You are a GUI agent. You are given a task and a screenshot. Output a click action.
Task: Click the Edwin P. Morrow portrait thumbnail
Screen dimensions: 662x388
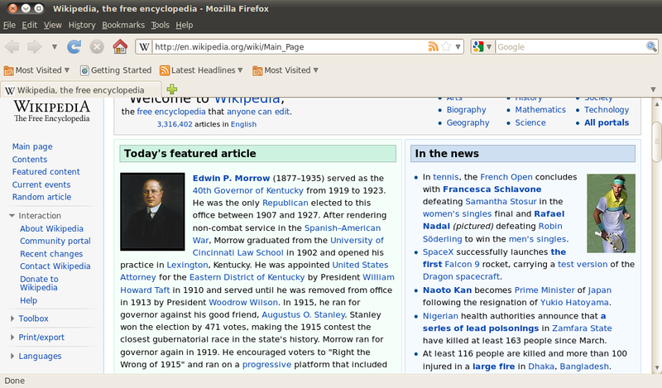click(x=152, y=212)
